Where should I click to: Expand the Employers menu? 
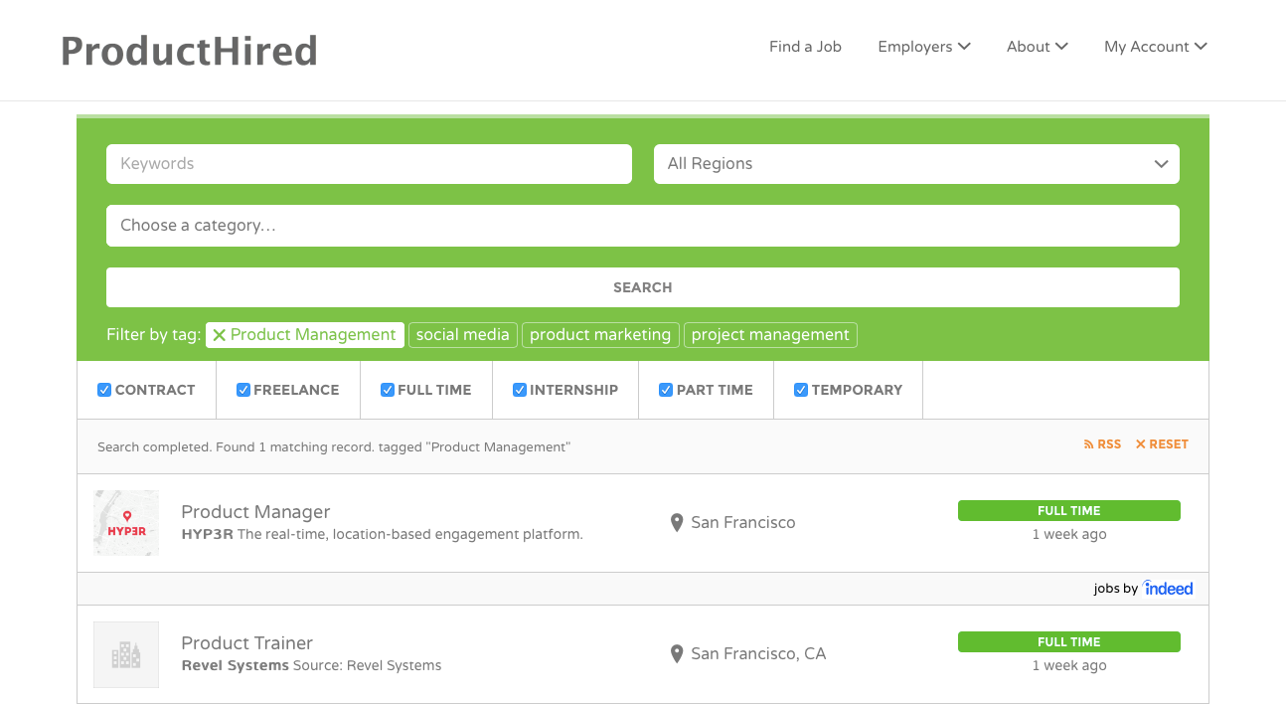(x=924, y=47)
